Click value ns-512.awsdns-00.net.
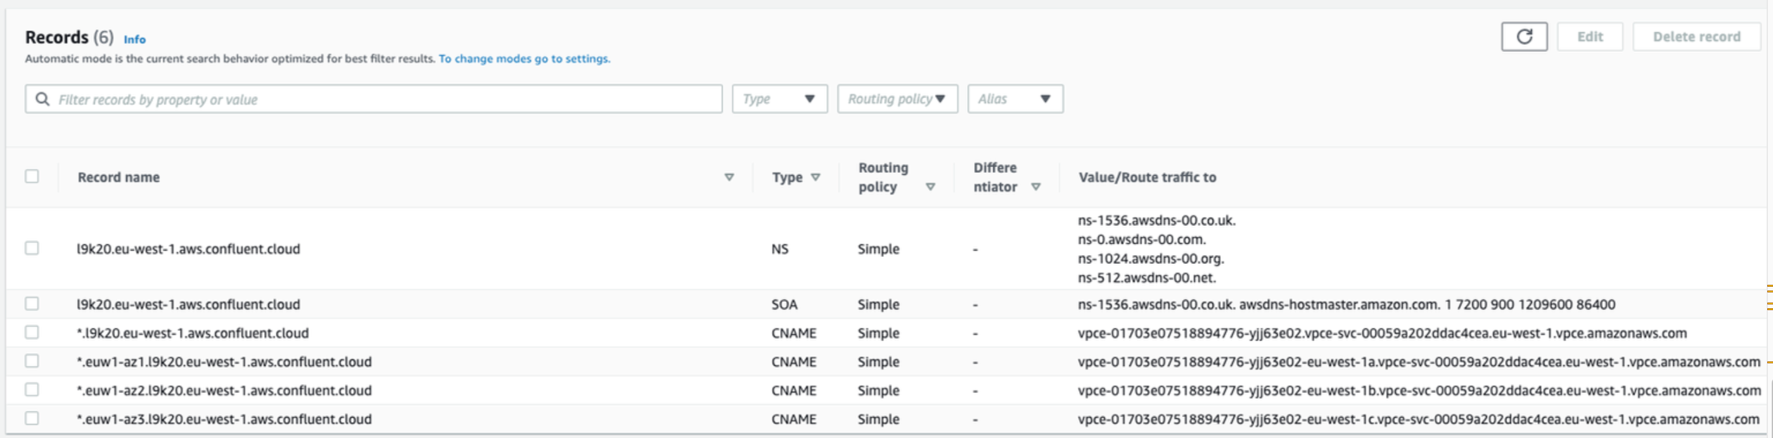Image resolution: width=1773 pixels, height=438 pixels. (x=1148, y=278)
